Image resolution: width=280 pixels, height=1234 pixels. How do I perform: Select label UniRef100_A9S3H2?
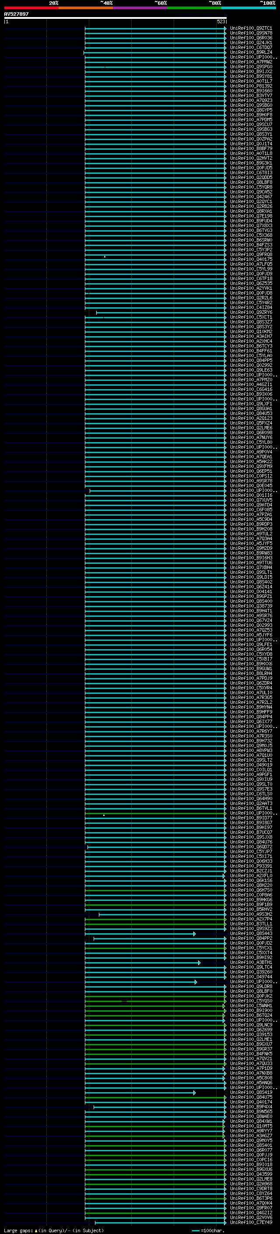251,914
